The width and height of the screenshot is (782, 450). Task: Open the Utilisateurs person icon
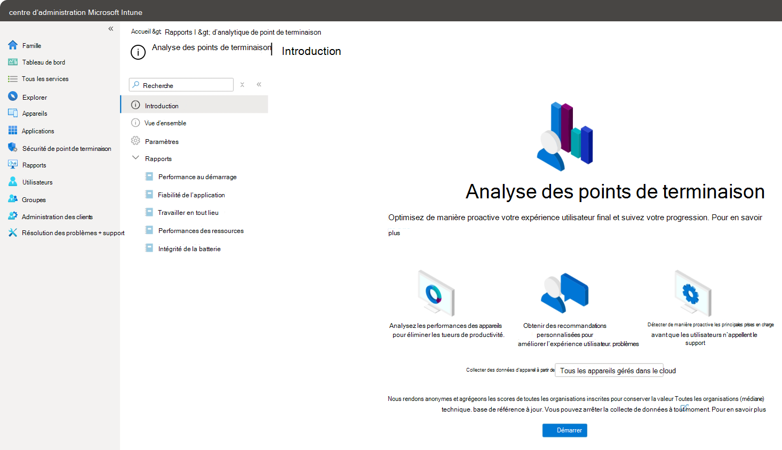[x=13, y=182]
